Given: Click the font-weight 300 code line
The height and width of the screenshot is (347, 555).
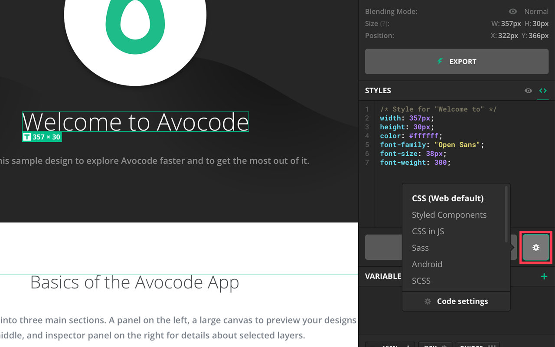Looking at the screenshot, I should (x=415, y=163).
